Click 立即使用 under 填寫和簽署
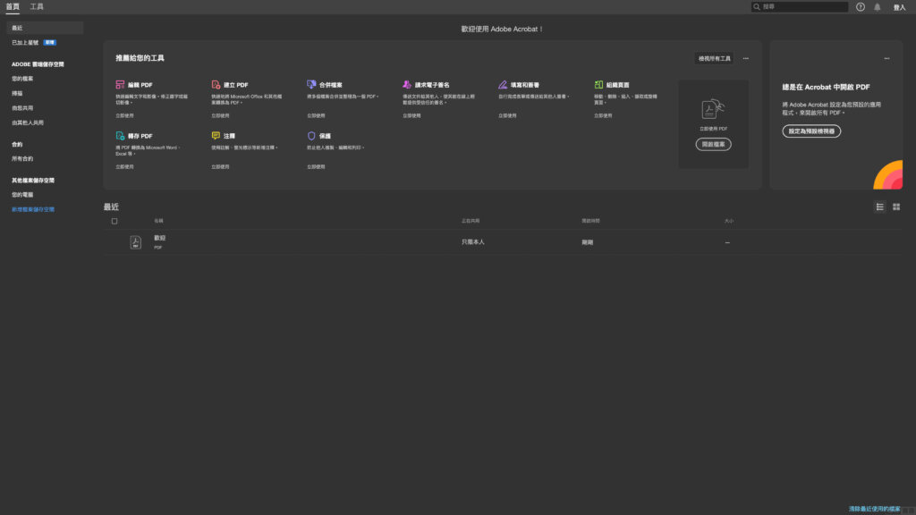 507,115
